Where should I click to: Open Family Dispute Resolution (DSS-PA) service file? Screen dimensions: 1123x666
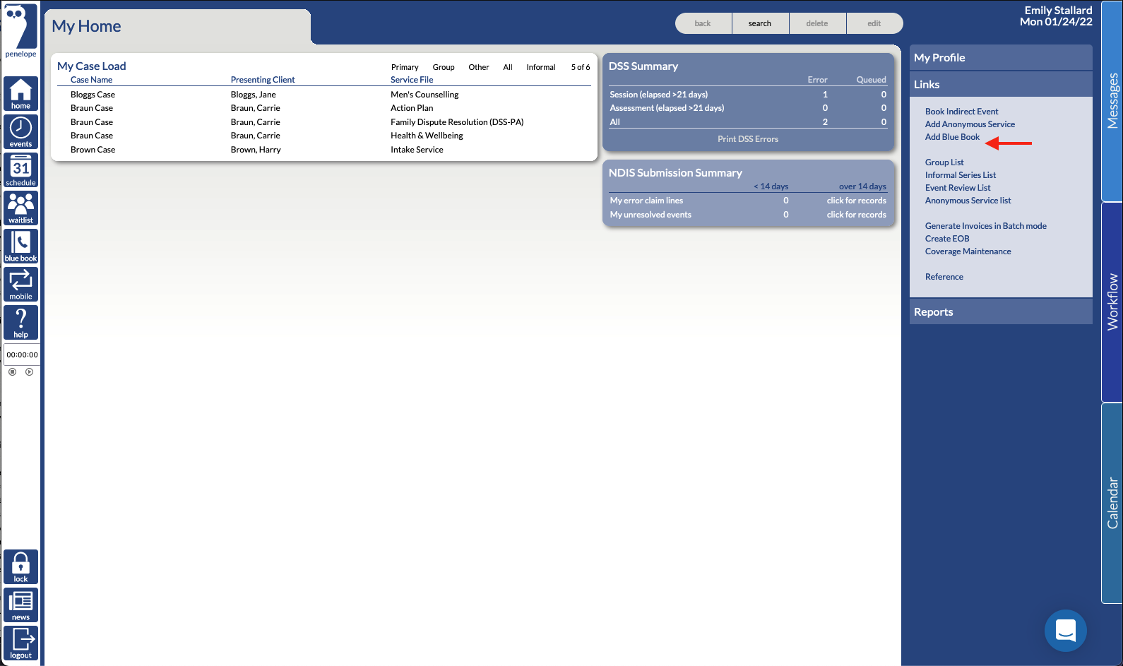[x=457, y=122]
